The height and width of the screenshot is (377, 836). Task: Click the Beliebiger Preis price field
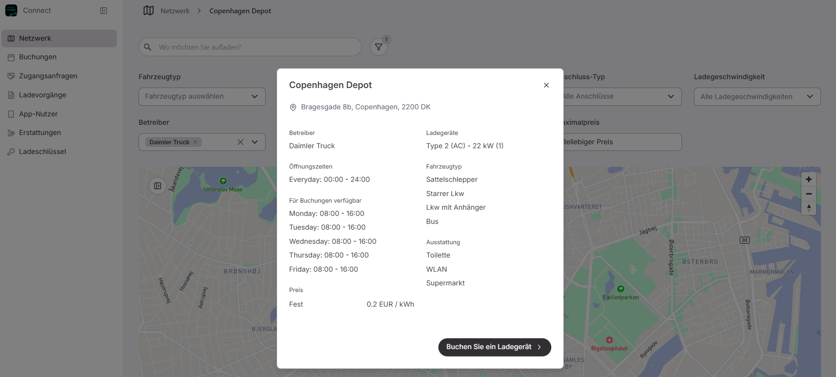click(x=619, y=142)
